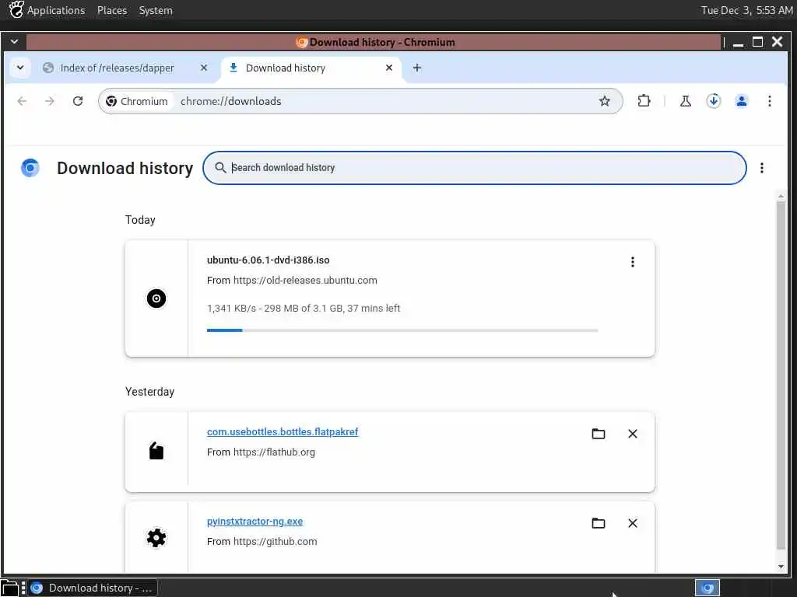Click the Search download history field
797x597 pixels.
(474, 168)
